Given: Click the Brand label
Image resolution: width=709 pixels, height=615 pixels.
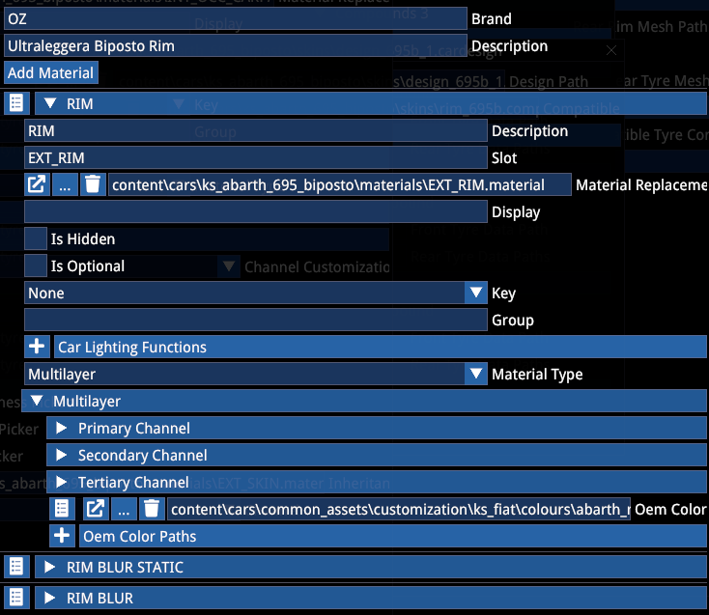Looking at the screenshot, I should 492,19.
